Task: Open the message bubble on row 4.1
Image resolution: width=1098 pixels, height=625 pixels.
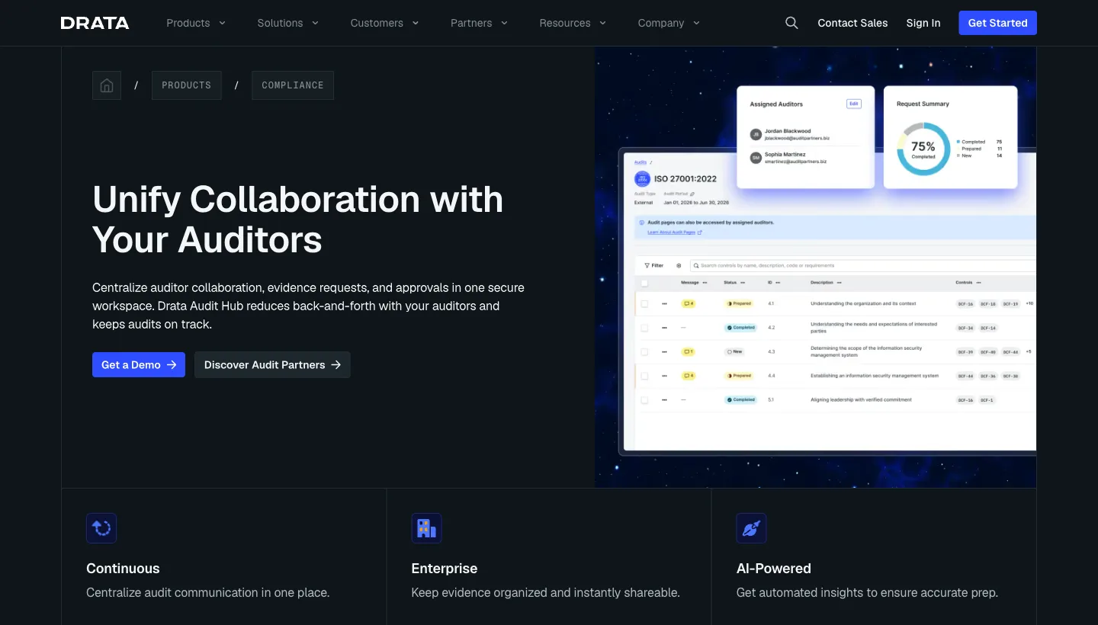Action: pyautogui.click(x=689, y=303)
